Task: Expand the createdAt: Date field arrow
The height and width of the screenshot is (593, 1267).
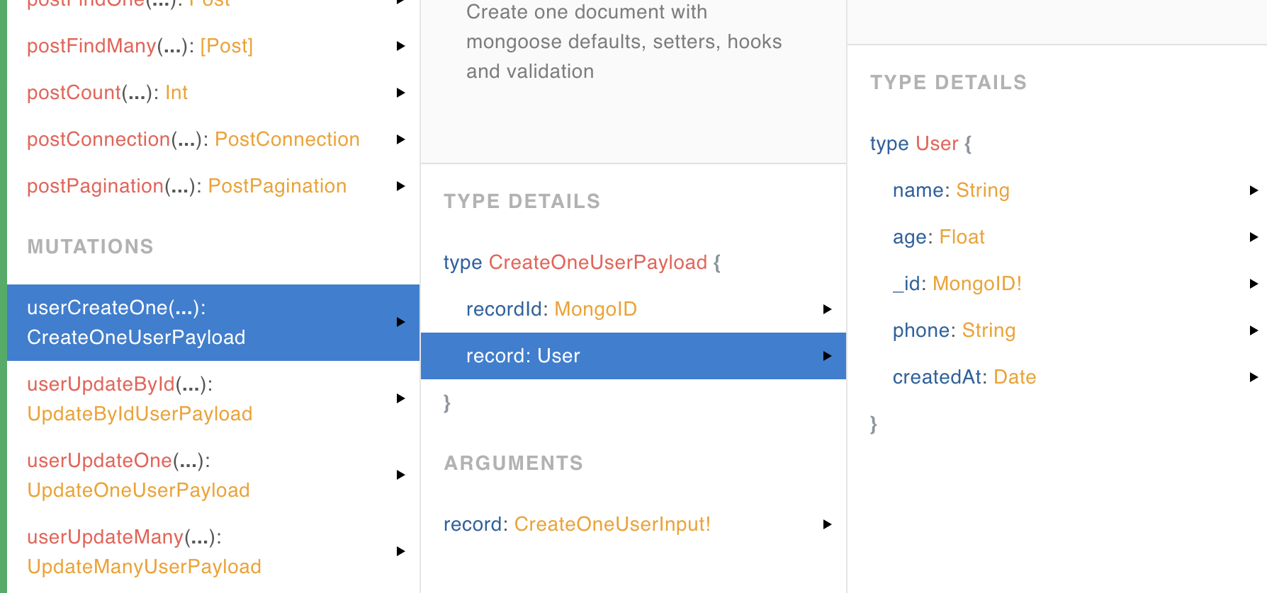Action: 1254,377
